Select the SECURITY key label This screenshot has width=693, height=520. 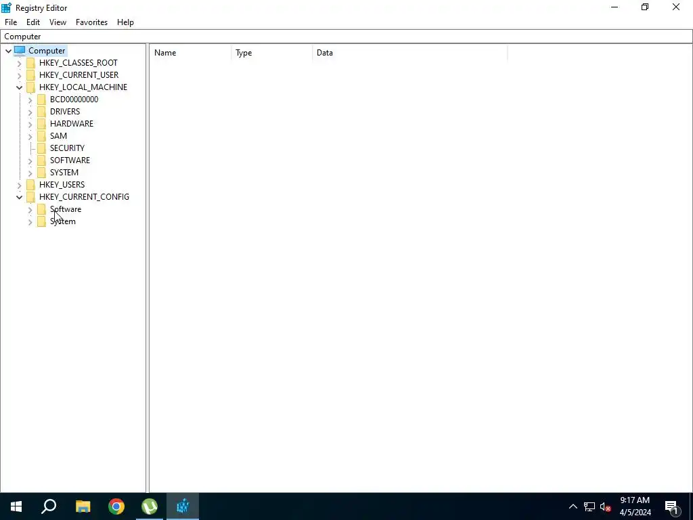click(67, 148)
